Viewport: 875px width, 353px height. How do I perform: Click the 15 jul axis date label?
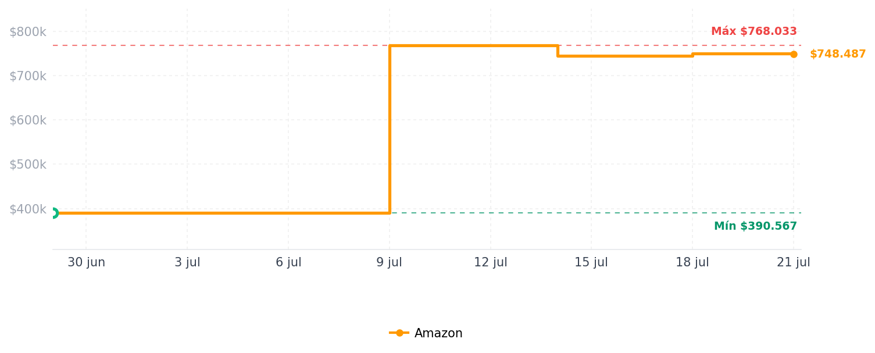pyautogui.click(x=591, y=262)
